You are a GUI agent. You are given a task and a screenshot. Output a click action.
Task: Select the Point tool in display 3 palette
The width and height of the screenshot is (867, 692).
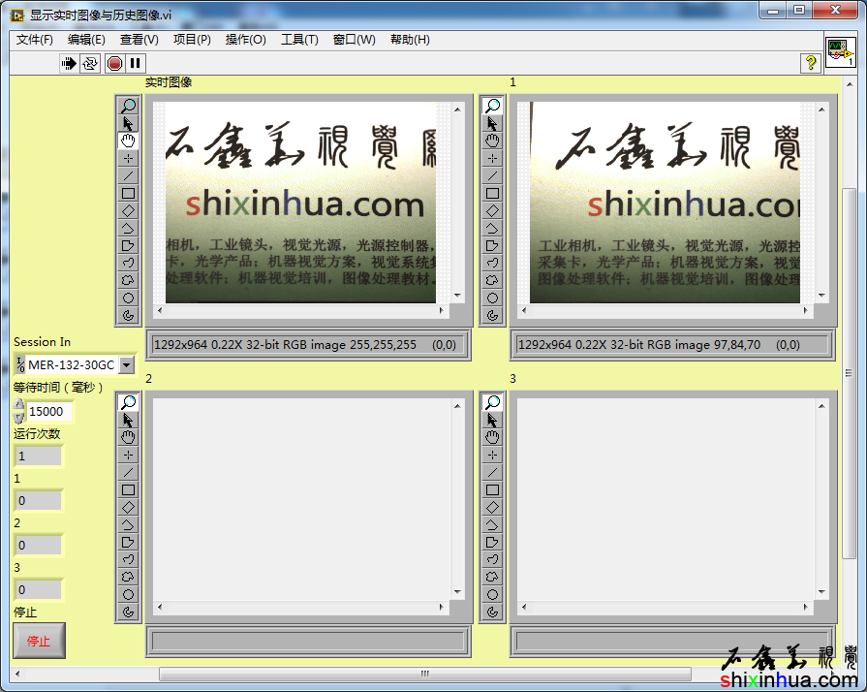pyautogui.click(x=493, y=455)
